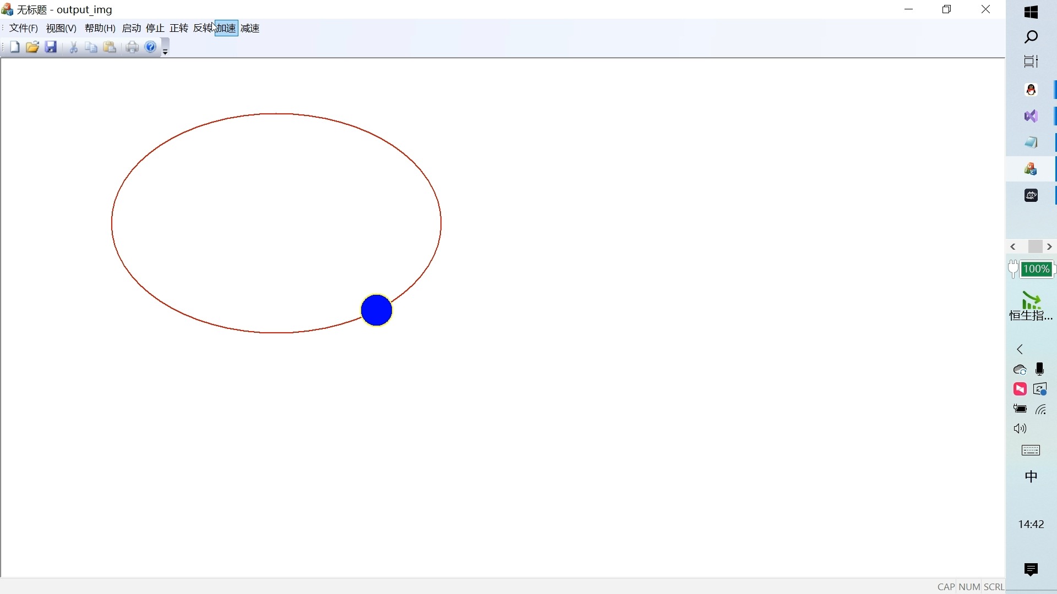Click the Cut scissors toolbar icon
The image size is (1057, 594).
coord(73,47)
